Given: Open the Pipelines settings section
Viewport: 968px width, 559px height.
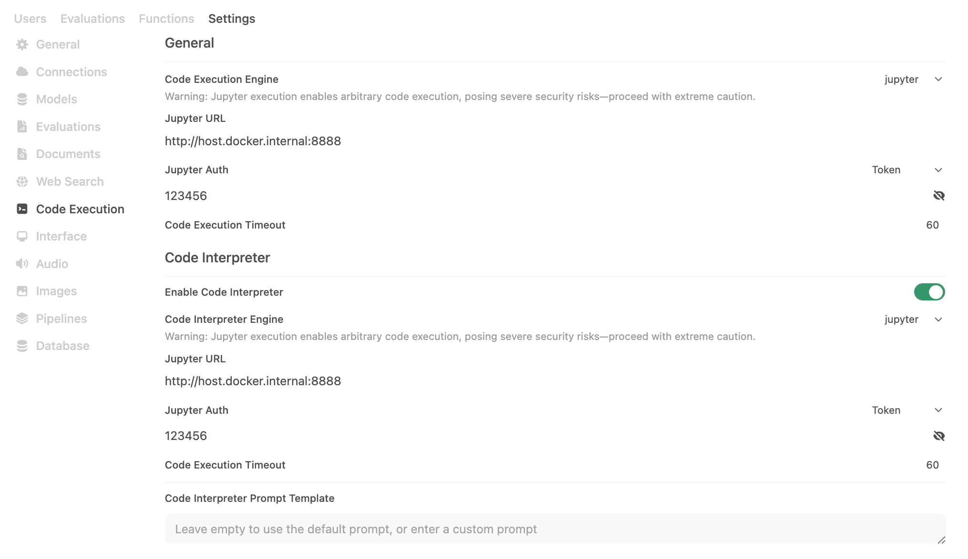Looking at the screenshot, I should [61, 318].
